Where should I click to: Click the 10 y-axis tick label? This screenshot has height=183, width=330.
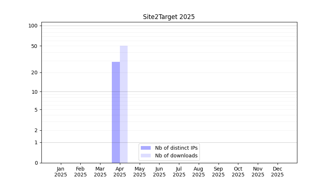[x=34, y=92]
